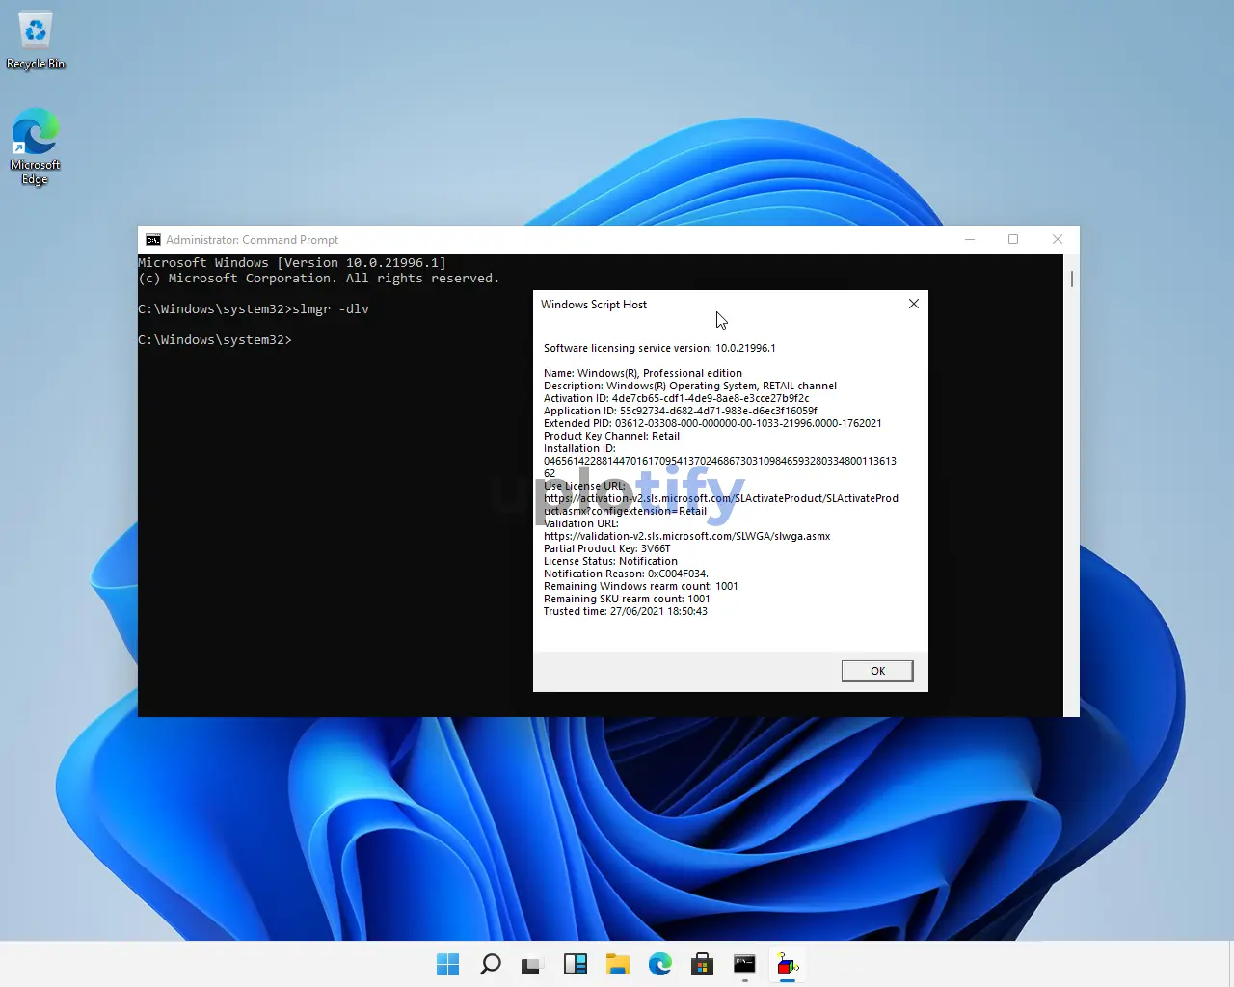This screenshot has height=987, width=1234.
Task: Click 'Partial Product Key: 3V66T' line
Action: pos(606,548)
